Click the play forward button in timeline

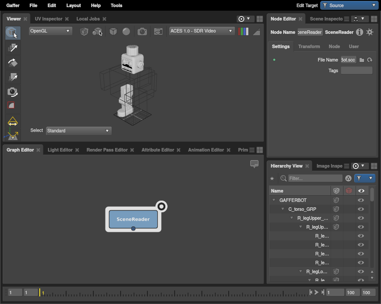(317, 292)
